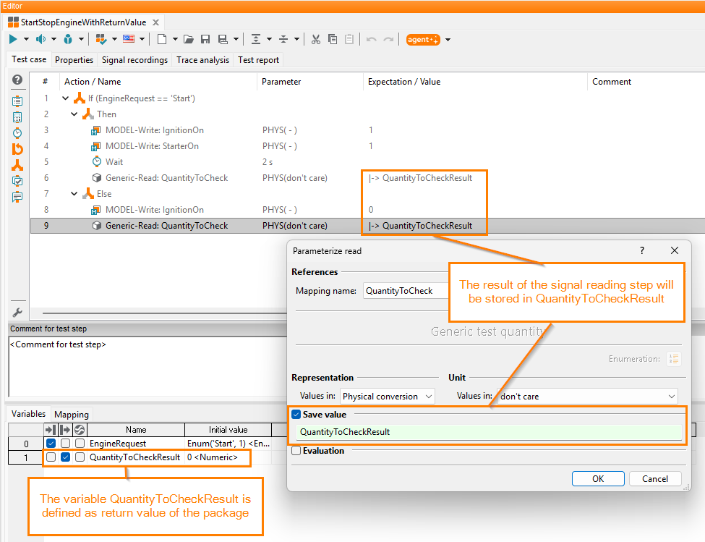This screenshot has height=542, width=705.
Task: Open the Signal recordings tab
Action: click(x=135, y=60)
